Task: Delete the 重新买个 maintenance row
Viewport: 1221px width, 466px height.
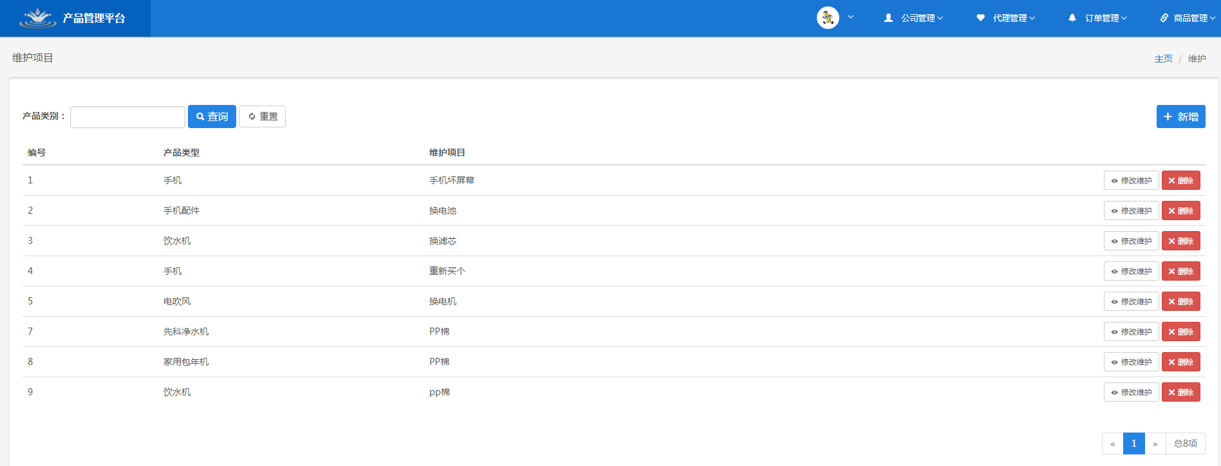Action: [x=1180, y=271]
